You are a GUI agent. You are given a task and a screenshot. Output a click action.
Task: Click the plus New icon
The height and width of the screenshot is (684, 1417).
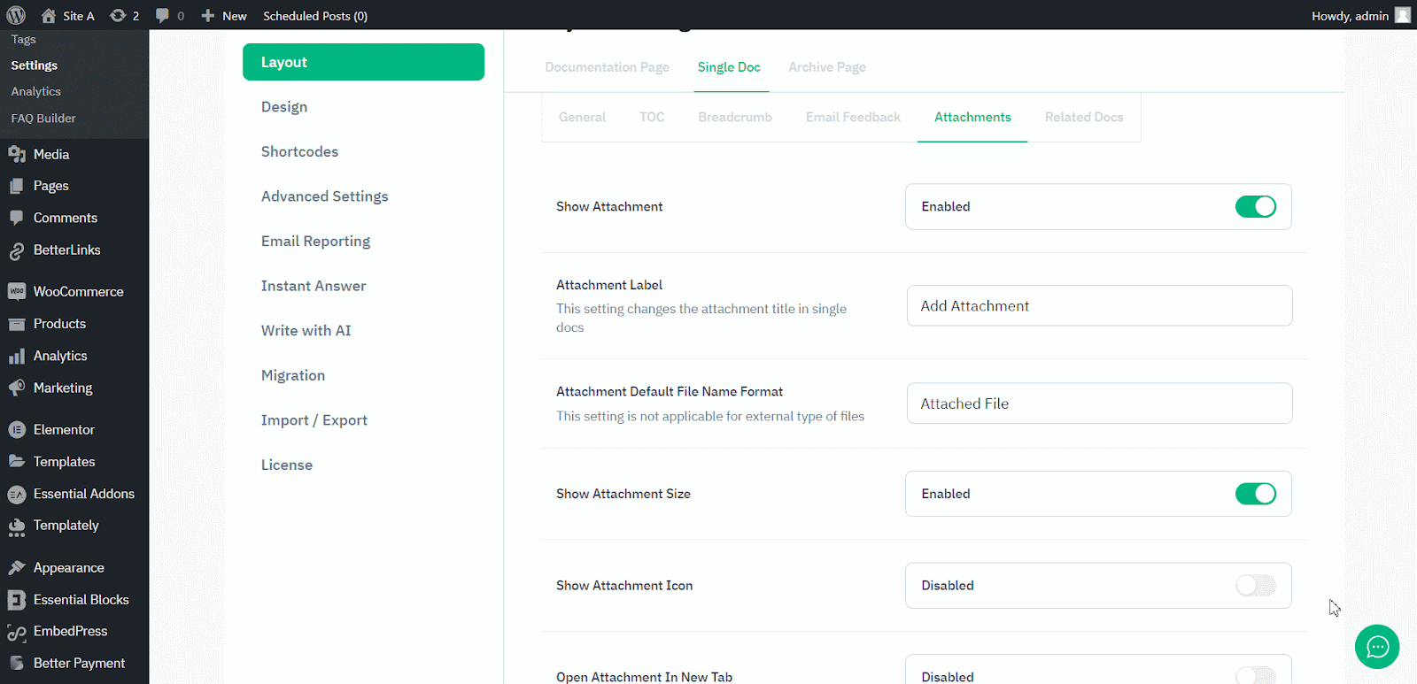click(208, 15)
